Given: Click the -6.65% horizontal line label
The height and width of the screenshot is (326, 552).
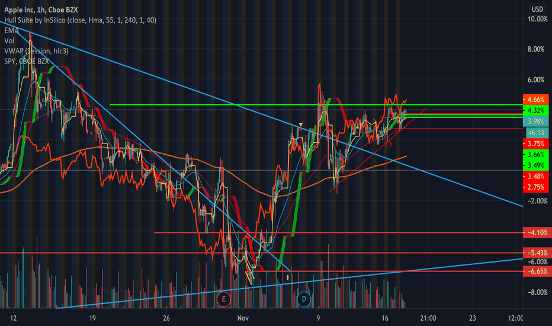Looking at the screenshot, I should tap(537, 271).
